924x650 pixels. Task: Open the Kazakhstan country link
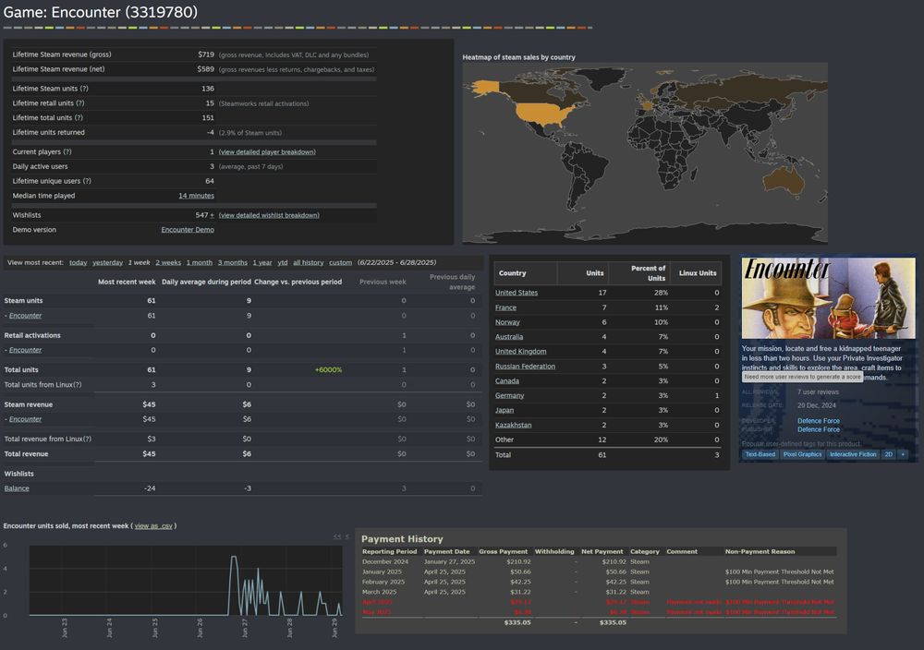point(513,425)
